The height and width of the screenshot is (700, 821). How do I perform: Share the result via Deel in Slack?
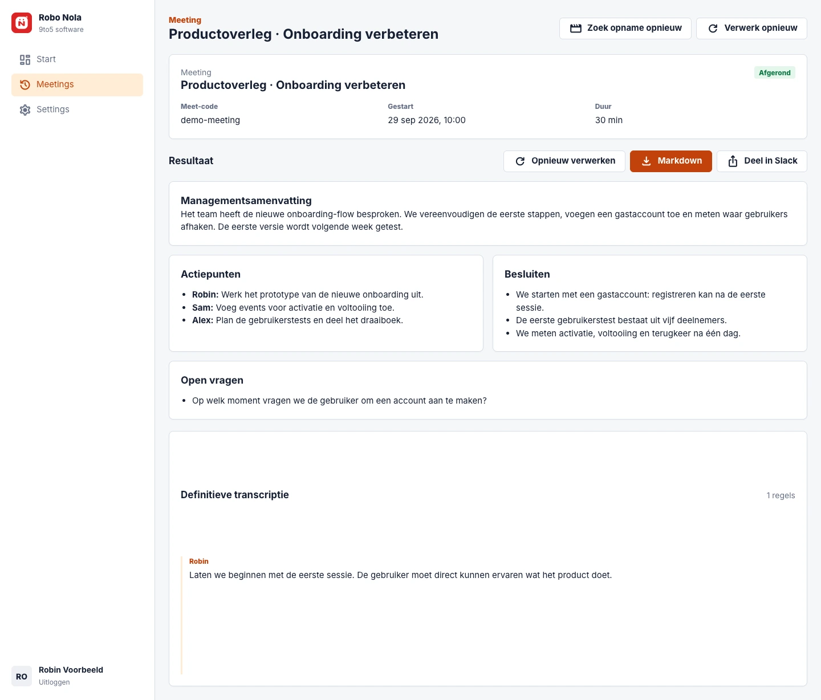tap(762, 161)
